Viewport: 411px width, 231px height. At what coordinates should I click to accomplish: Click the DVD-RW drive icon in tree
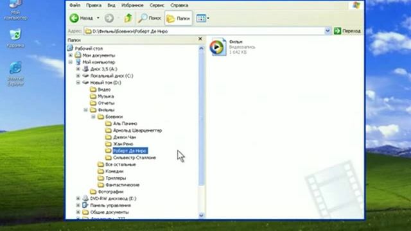pyautogui.click(x=85, y=198)
